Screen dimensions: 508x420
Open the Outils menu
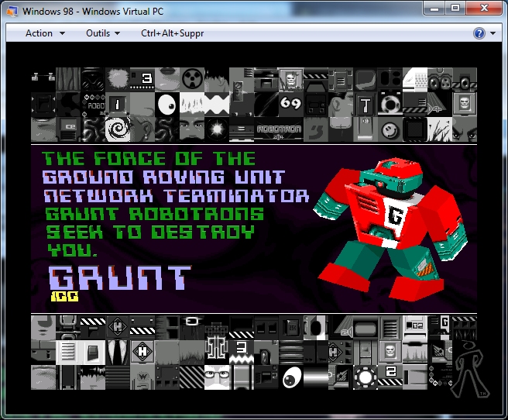pyautogui.click(x=98, y=33)
